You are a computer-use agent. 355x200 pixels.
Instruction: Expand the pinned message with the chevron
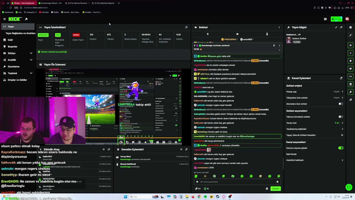[x=279, y=50]
